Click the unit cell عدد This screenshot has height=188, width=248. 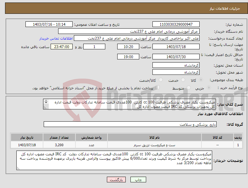91,145
